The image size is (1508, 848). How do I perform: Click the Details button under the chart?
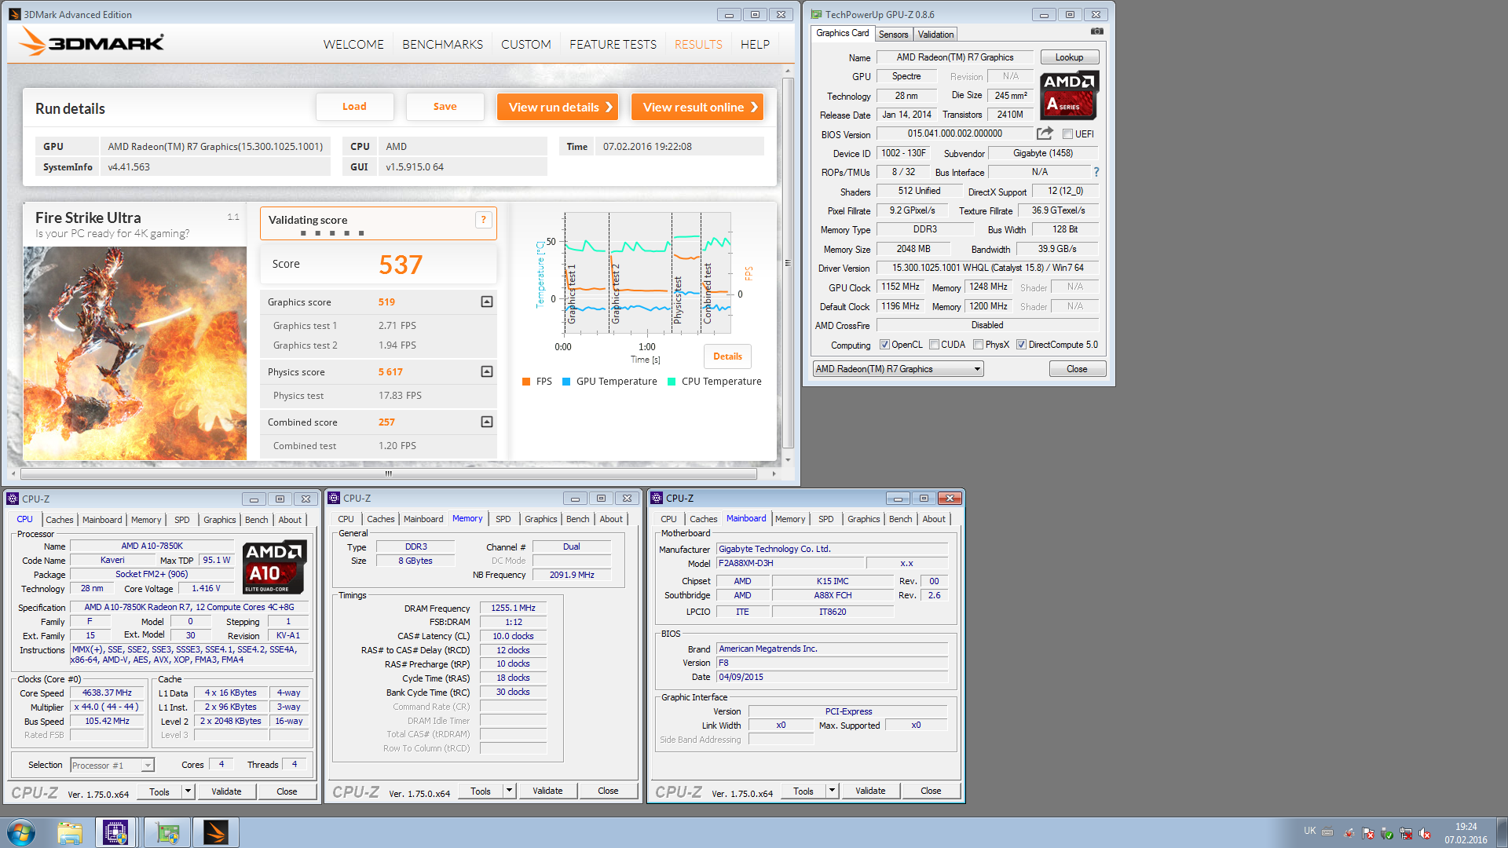(x=727, y=356)
